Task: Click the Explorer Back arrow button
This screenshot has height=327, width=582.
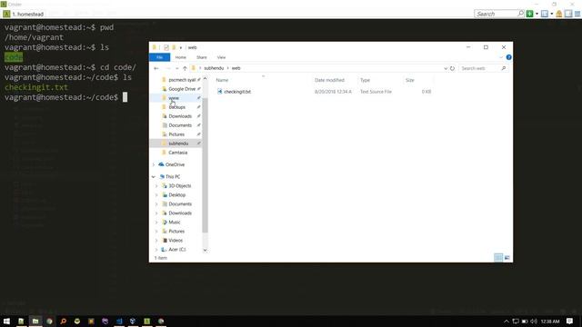Action: 156,68
